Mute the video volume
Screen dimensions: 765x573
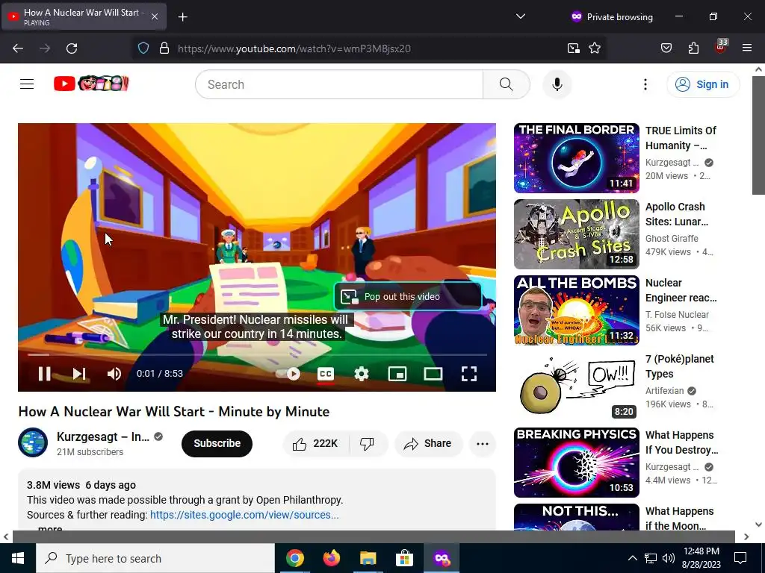(114, 374)
